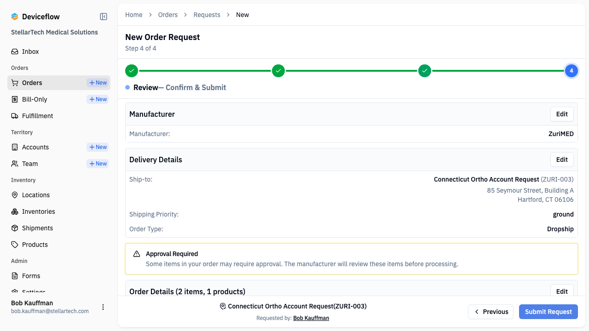Click the Orders breadcrumb link

pos(168,15)
